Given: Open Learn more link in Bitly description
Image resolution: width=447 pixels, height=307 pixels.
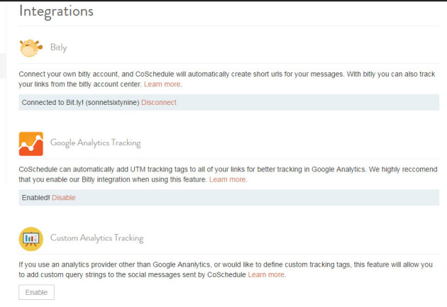Looking at the screenshot, I should click(162, 84).
